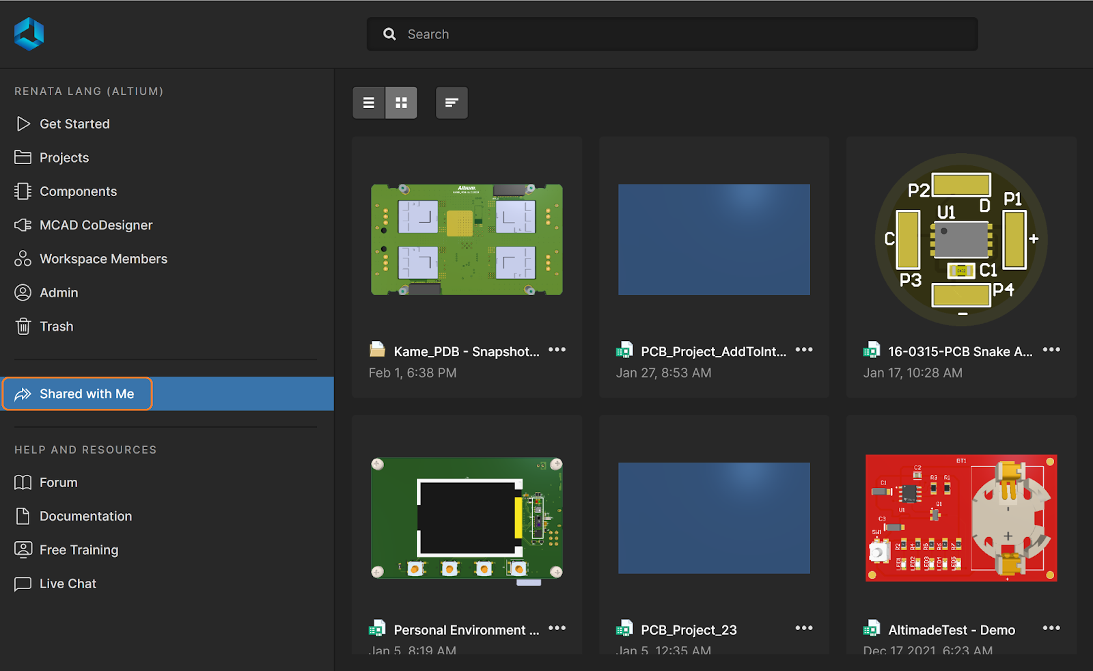Screen dimensions: 1093x671
Task: Open the Admin section
Action: click(59, 292)
